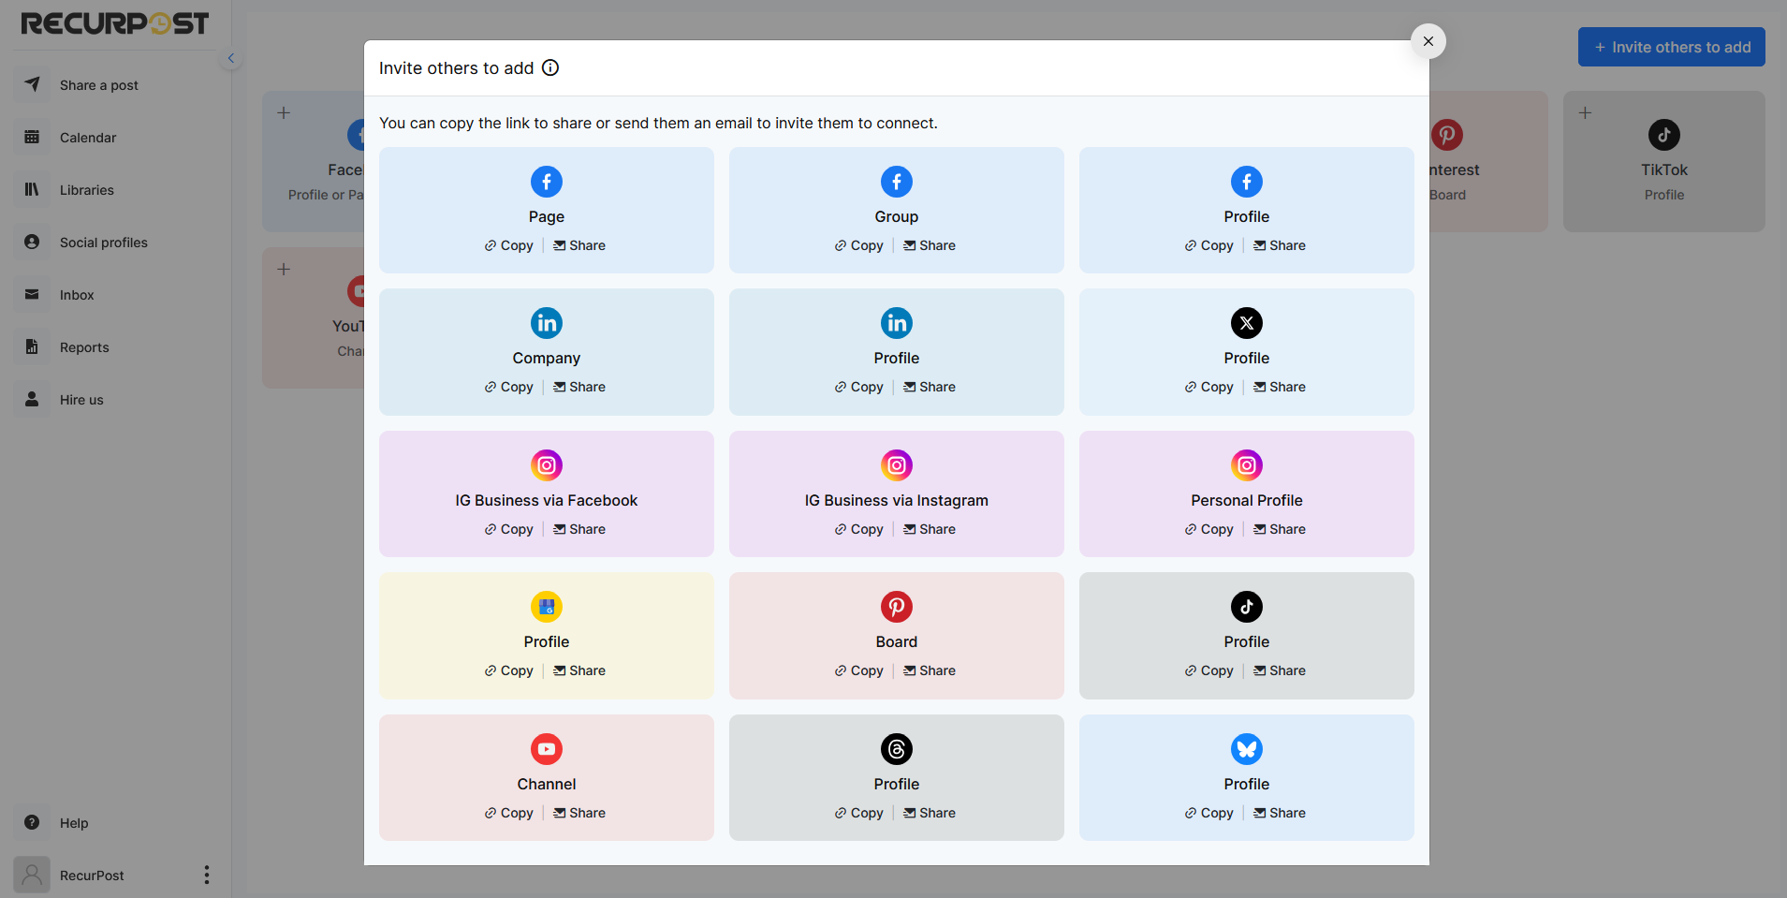Viewport: 1787px width, 898px height.
Task: Copy the Facebook Page invite link
Action: (509, 245)
